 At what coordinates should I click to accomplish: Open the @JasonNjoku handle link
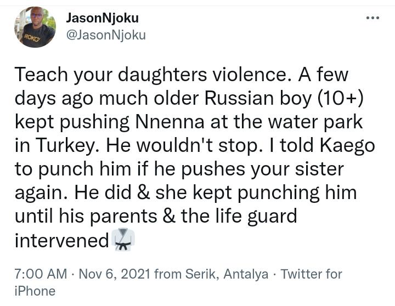point(106,35)
